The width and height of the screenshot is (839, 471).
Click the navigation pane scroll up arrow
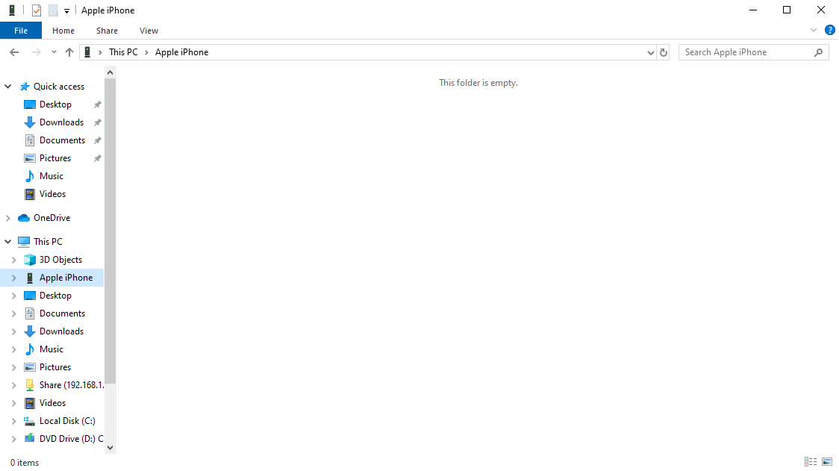coord(110,72)
